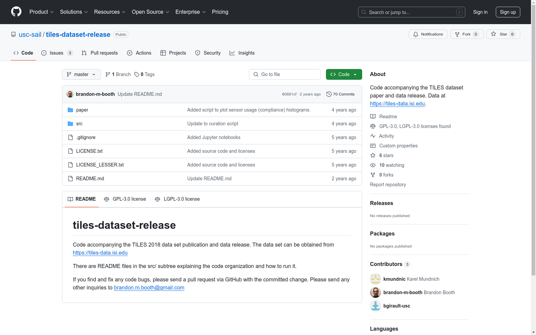Click the branch icon beside 1 Branch

pos(108,74)
